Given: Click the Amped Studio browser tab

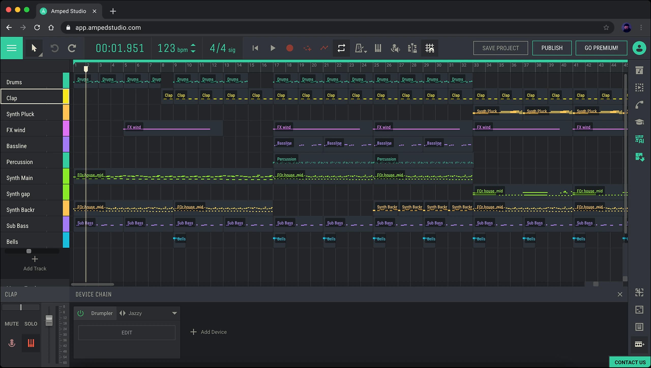Looking at the screenshot, I should point(68,11).
